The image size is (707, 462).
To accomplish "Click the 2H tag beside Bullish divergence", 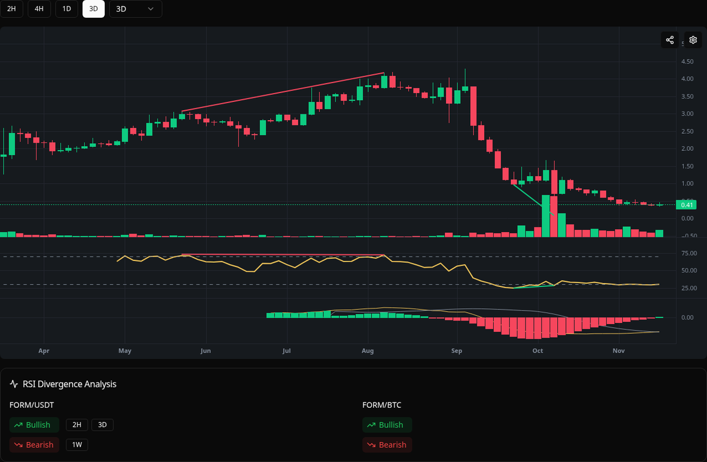I will click(77, 424).
